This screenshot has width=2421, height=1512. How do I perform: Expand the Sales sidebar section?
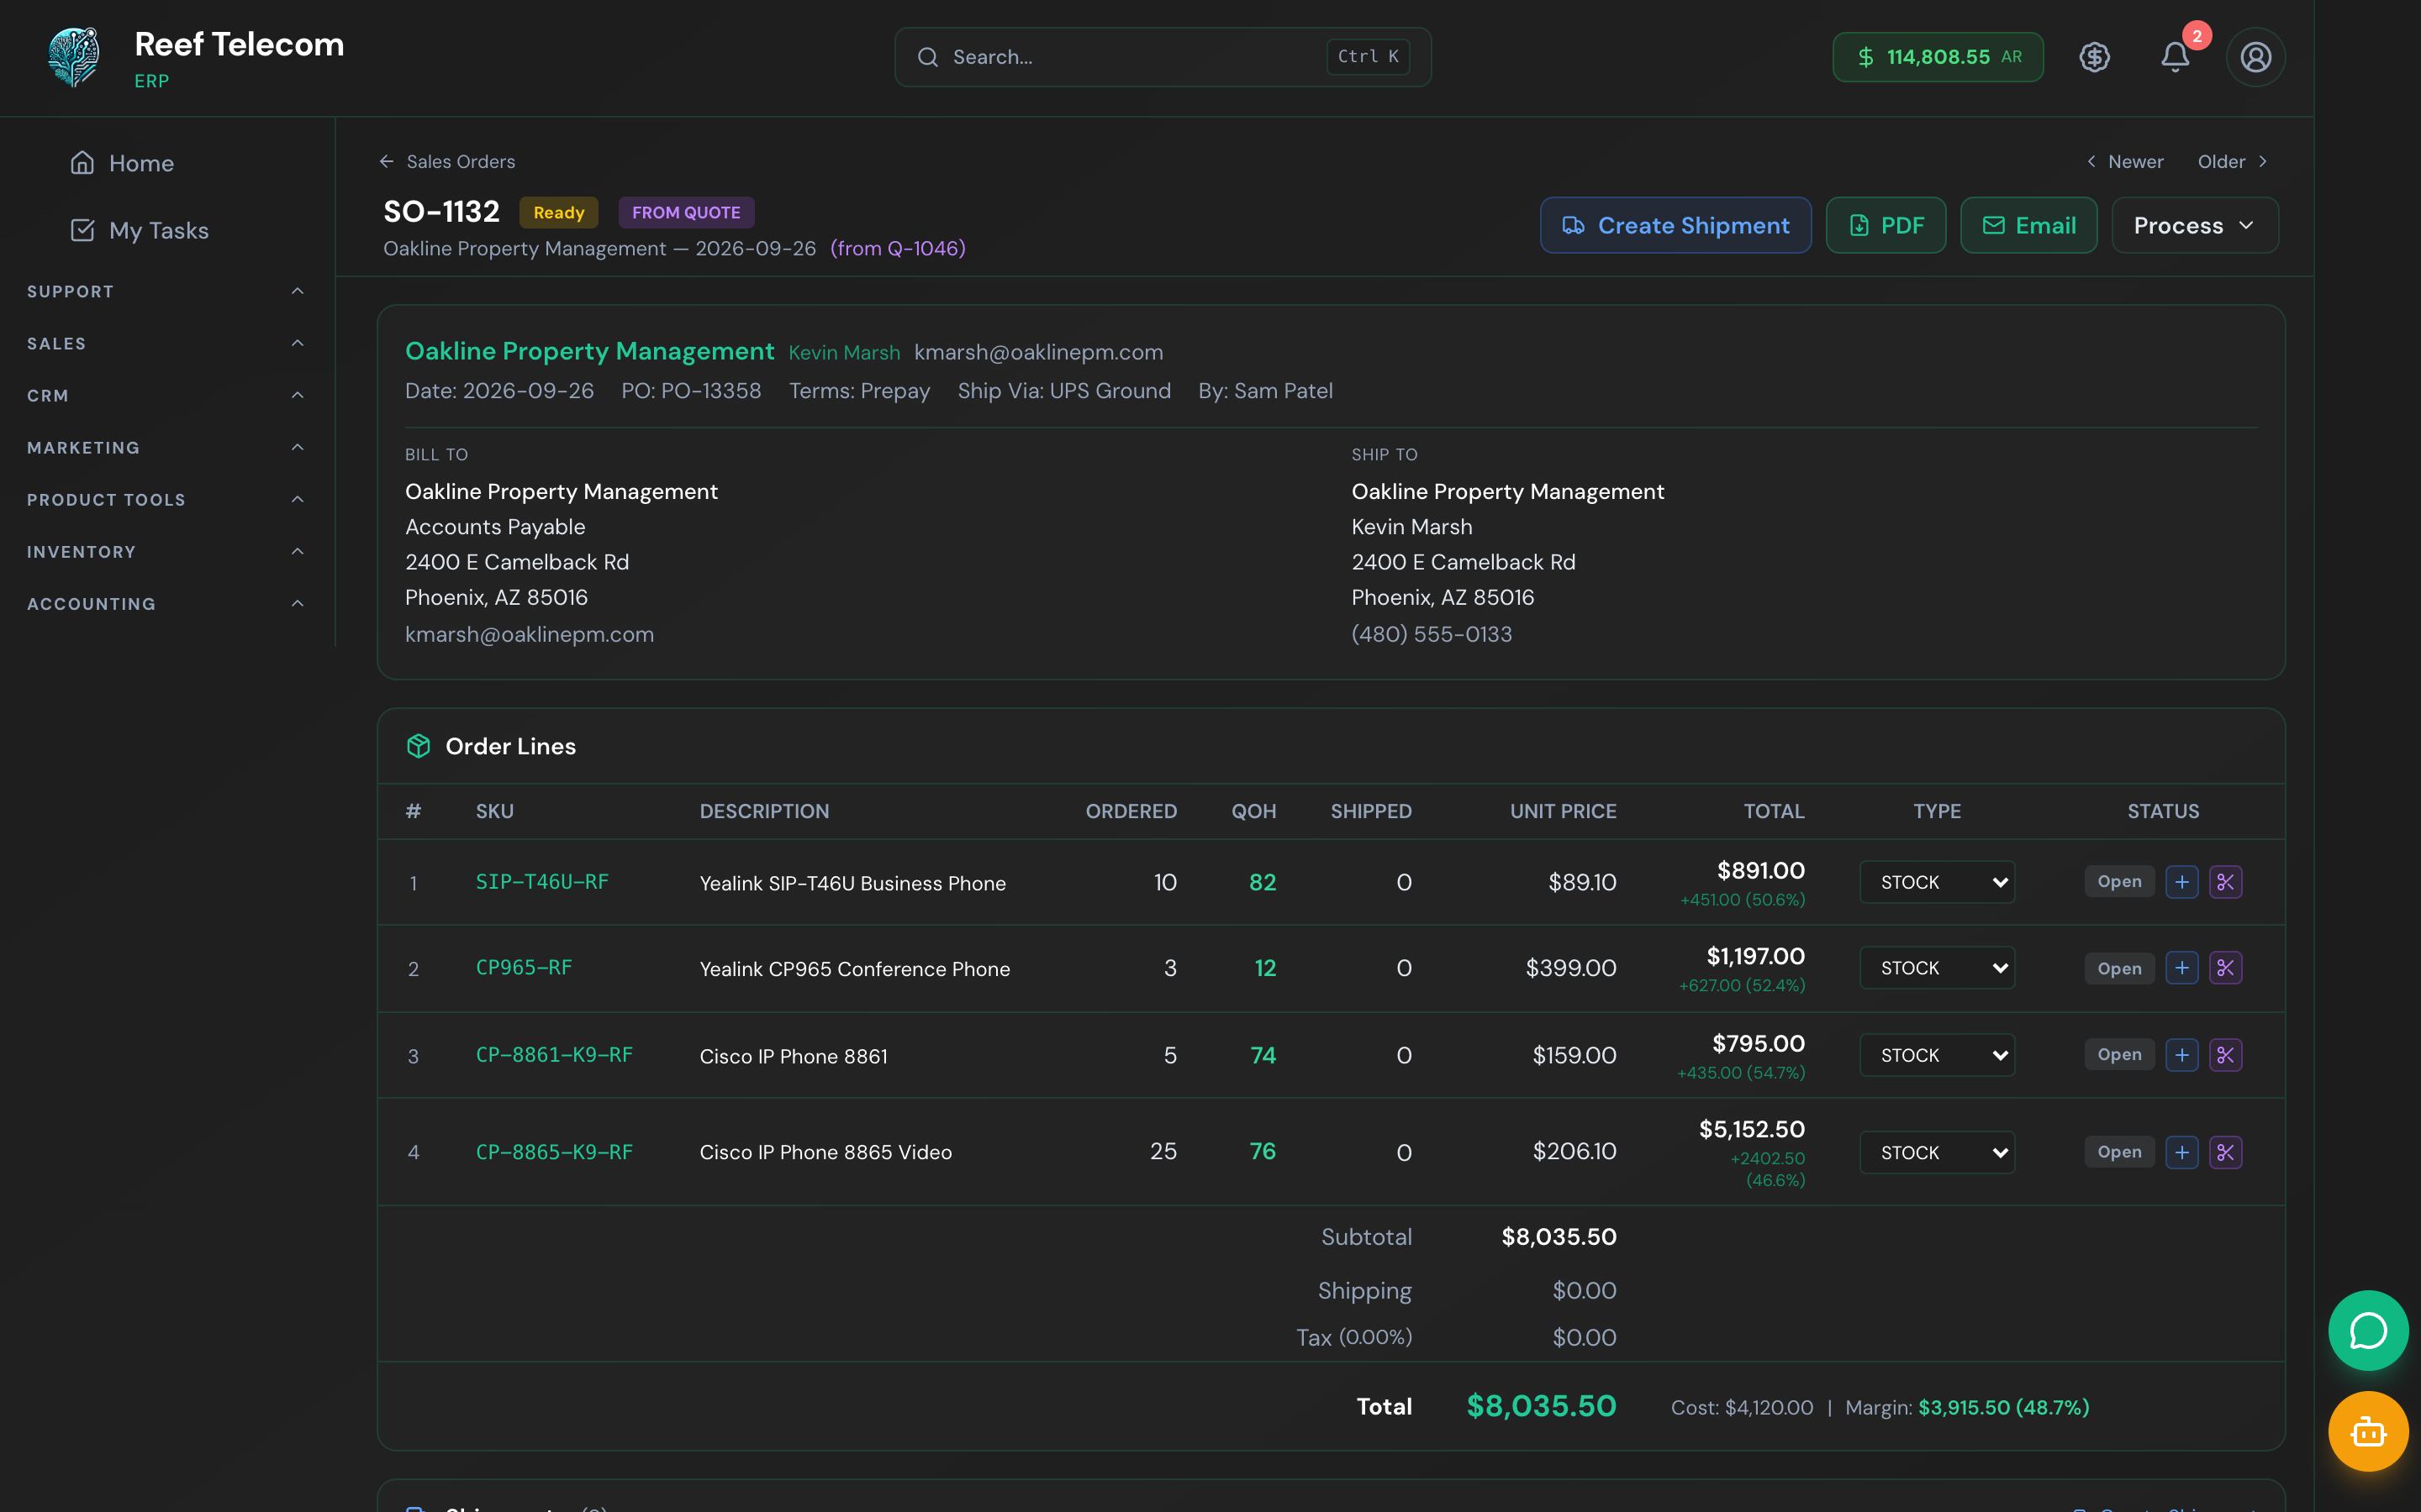[166, 343]
